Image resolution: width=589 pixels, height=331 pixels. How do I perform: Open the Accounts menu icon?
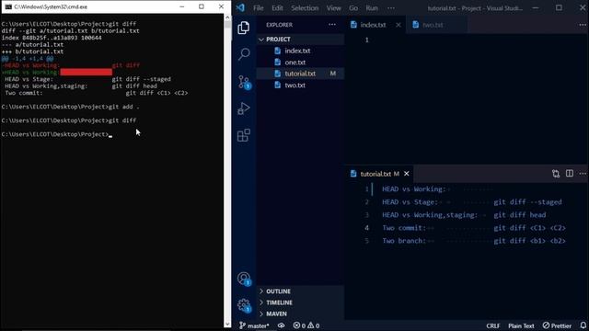pyautogui.click(x=244, y=279)
